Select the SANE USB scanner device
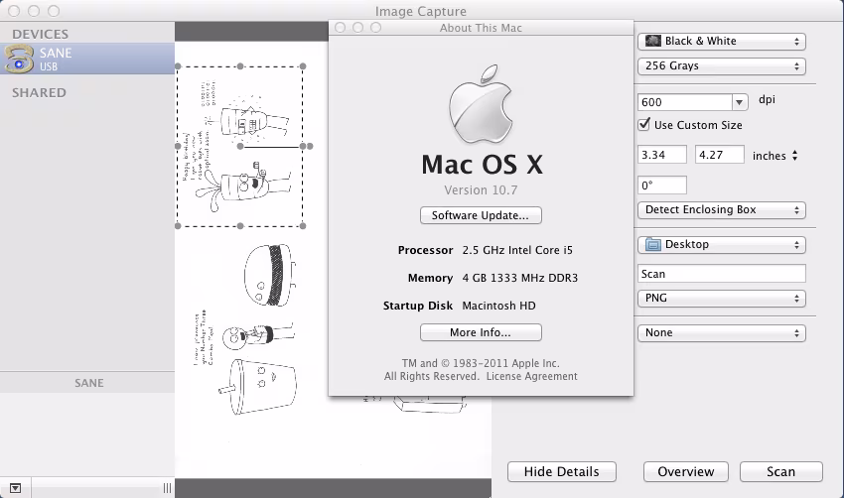Image resolution: width=844 pixels, height=498 pixels. (x=87, y=59)
